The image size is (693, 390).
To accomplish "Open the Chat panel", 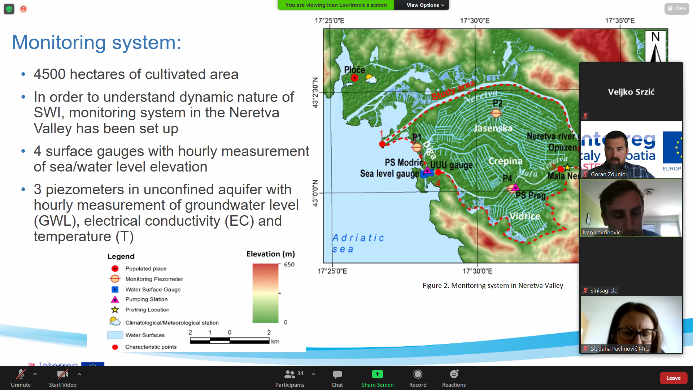I will pos(337,374).
